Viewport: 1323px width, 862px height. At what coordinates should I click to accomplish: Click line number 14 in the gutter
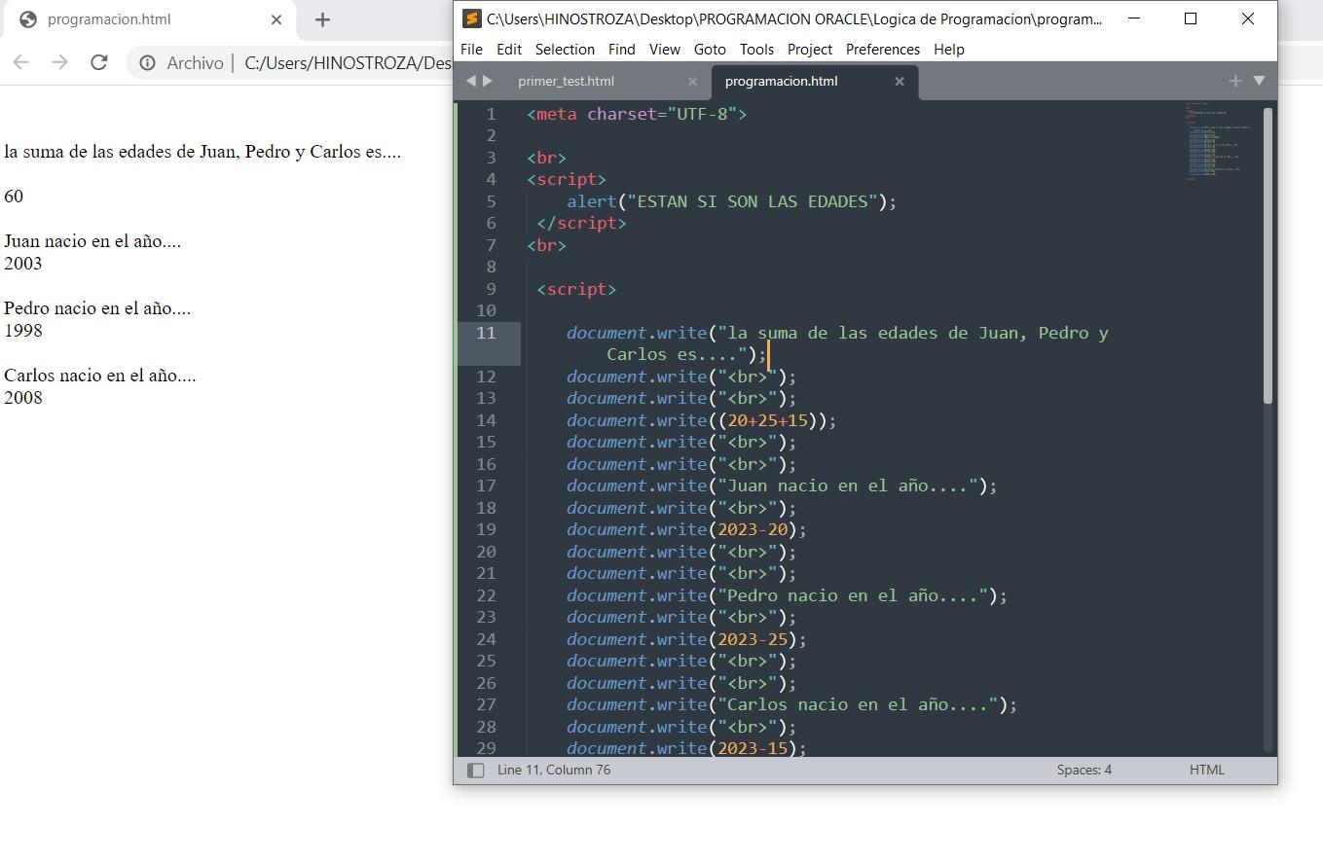point(486,420)
